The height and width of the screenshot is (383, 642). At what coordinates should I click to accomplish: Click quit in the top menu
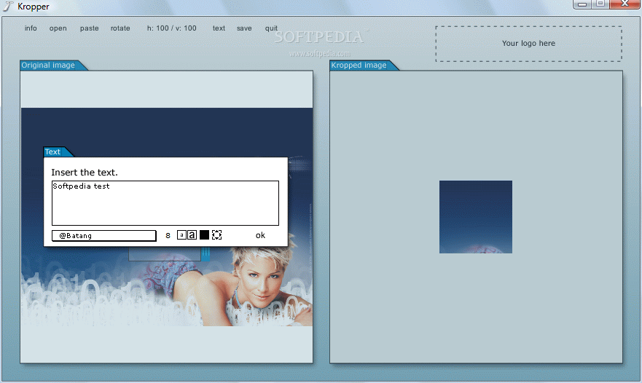pyautogui.click(x=271, y=28)
